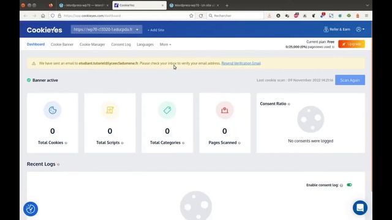Click the browser back arrow
The image size is (392, 220).
(x=26, y=16)
